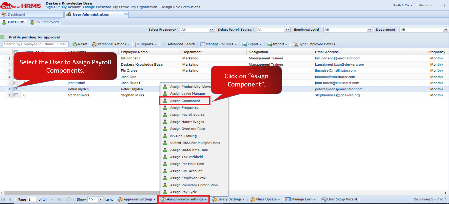Choose NS Men Training menu entry
This screenshot has width=449, height=204.
(194, 136)
